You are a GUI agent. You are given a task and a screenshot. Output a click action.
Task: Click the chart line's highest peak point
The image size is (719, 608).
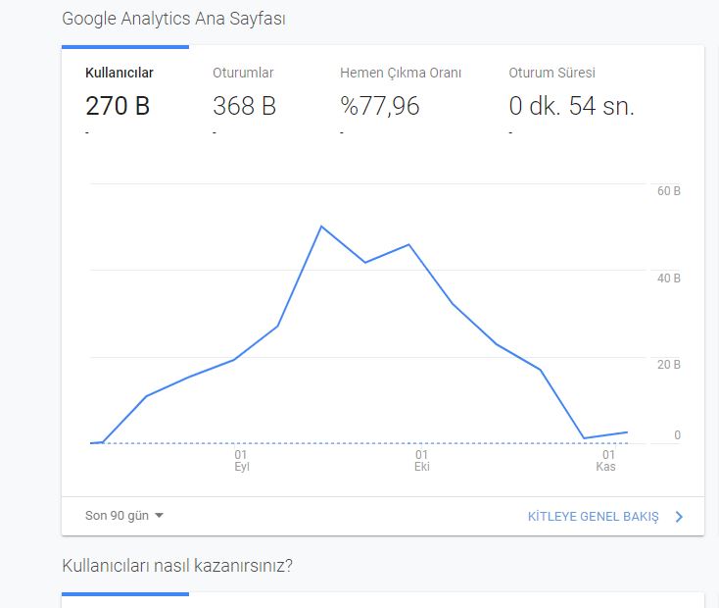point(321,227)
